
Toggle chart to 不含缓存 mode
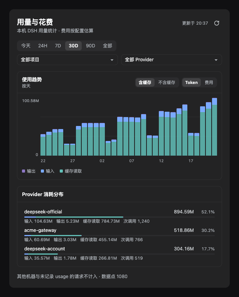(167, 82)
